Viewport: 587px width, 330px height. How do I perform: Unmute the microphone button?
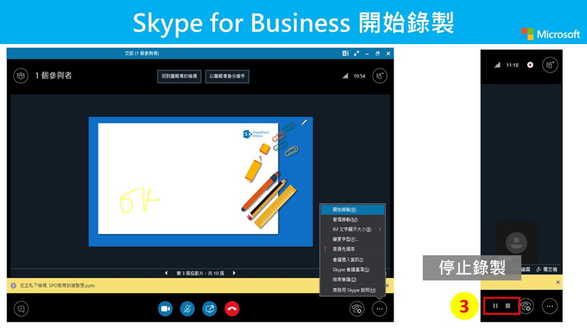[x=187, y=309]
